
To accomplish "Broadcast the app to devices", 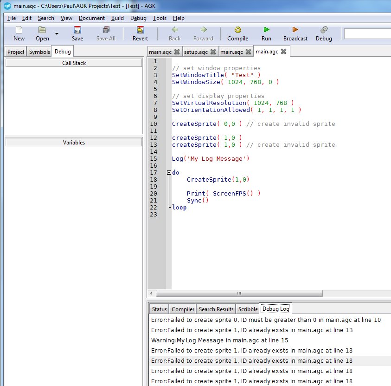I will pyautogui.click(x=295, y=33).
